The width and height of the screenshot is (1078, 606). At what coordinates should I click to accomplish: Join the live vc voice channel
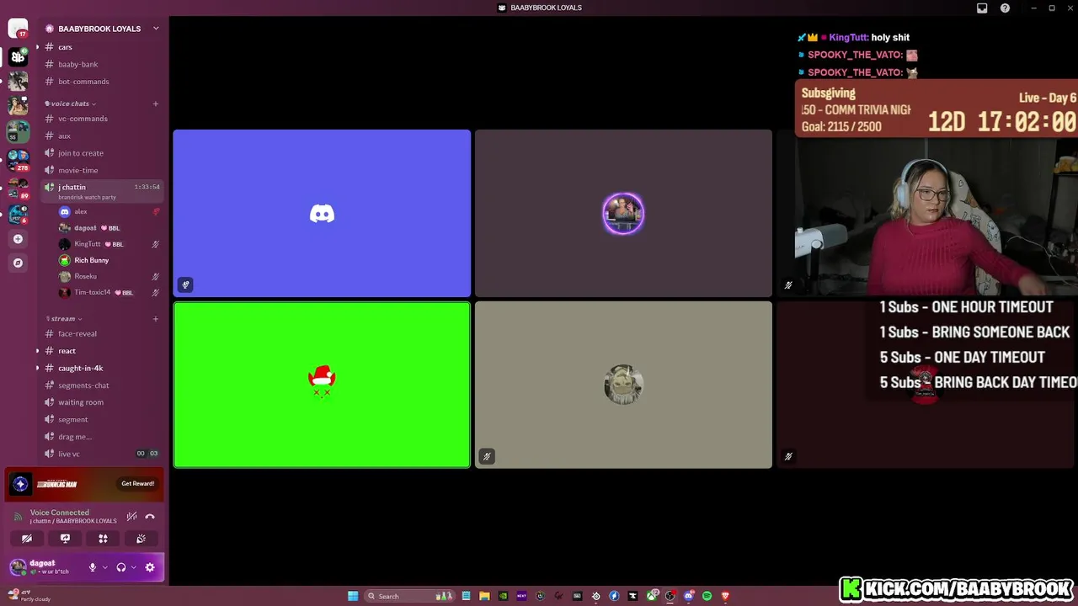pos(101,454)
